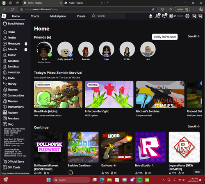Image resolution: width=205 pixels, height=184 pixels.
Task: Open Gift Cards in the sidebar
Action: (11, 167)
